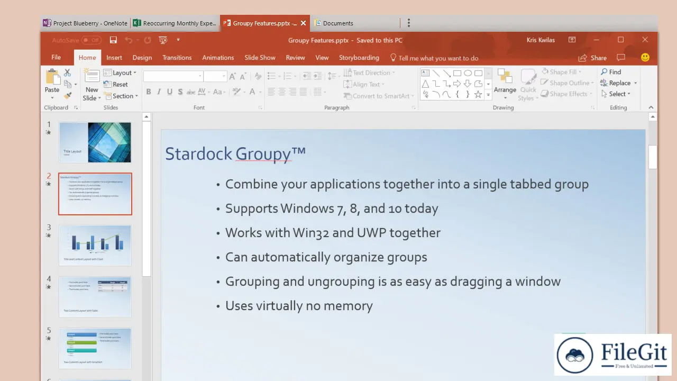
Task: Select the isosceles triangle shape
Action: [425, 84]
